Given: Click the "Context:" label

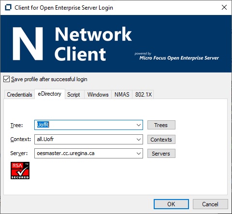Looking at the screenshot, I should pos(21,139).
